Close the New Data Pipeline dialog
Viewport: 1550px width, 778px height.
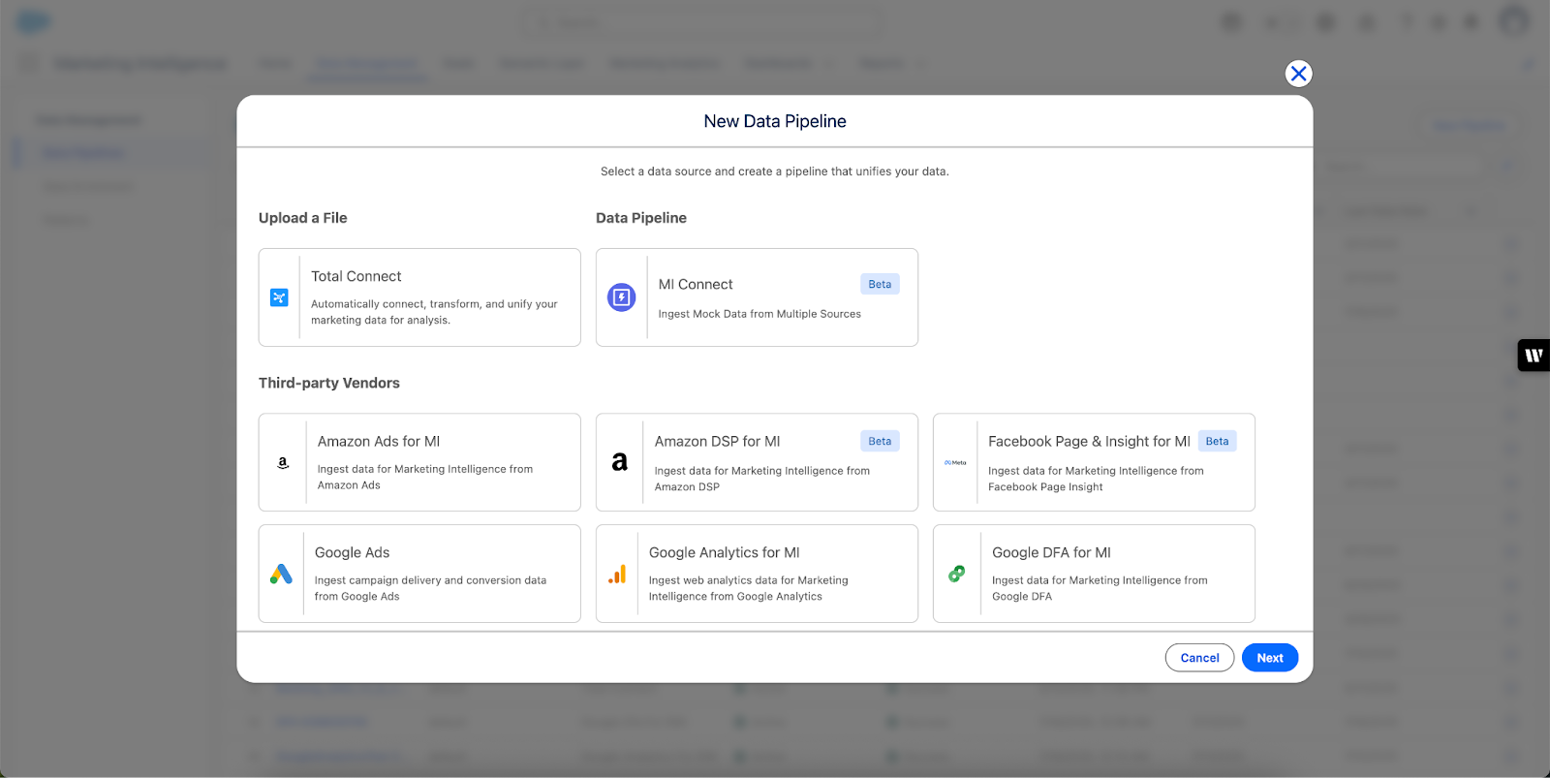click(x=1298, y=74)
